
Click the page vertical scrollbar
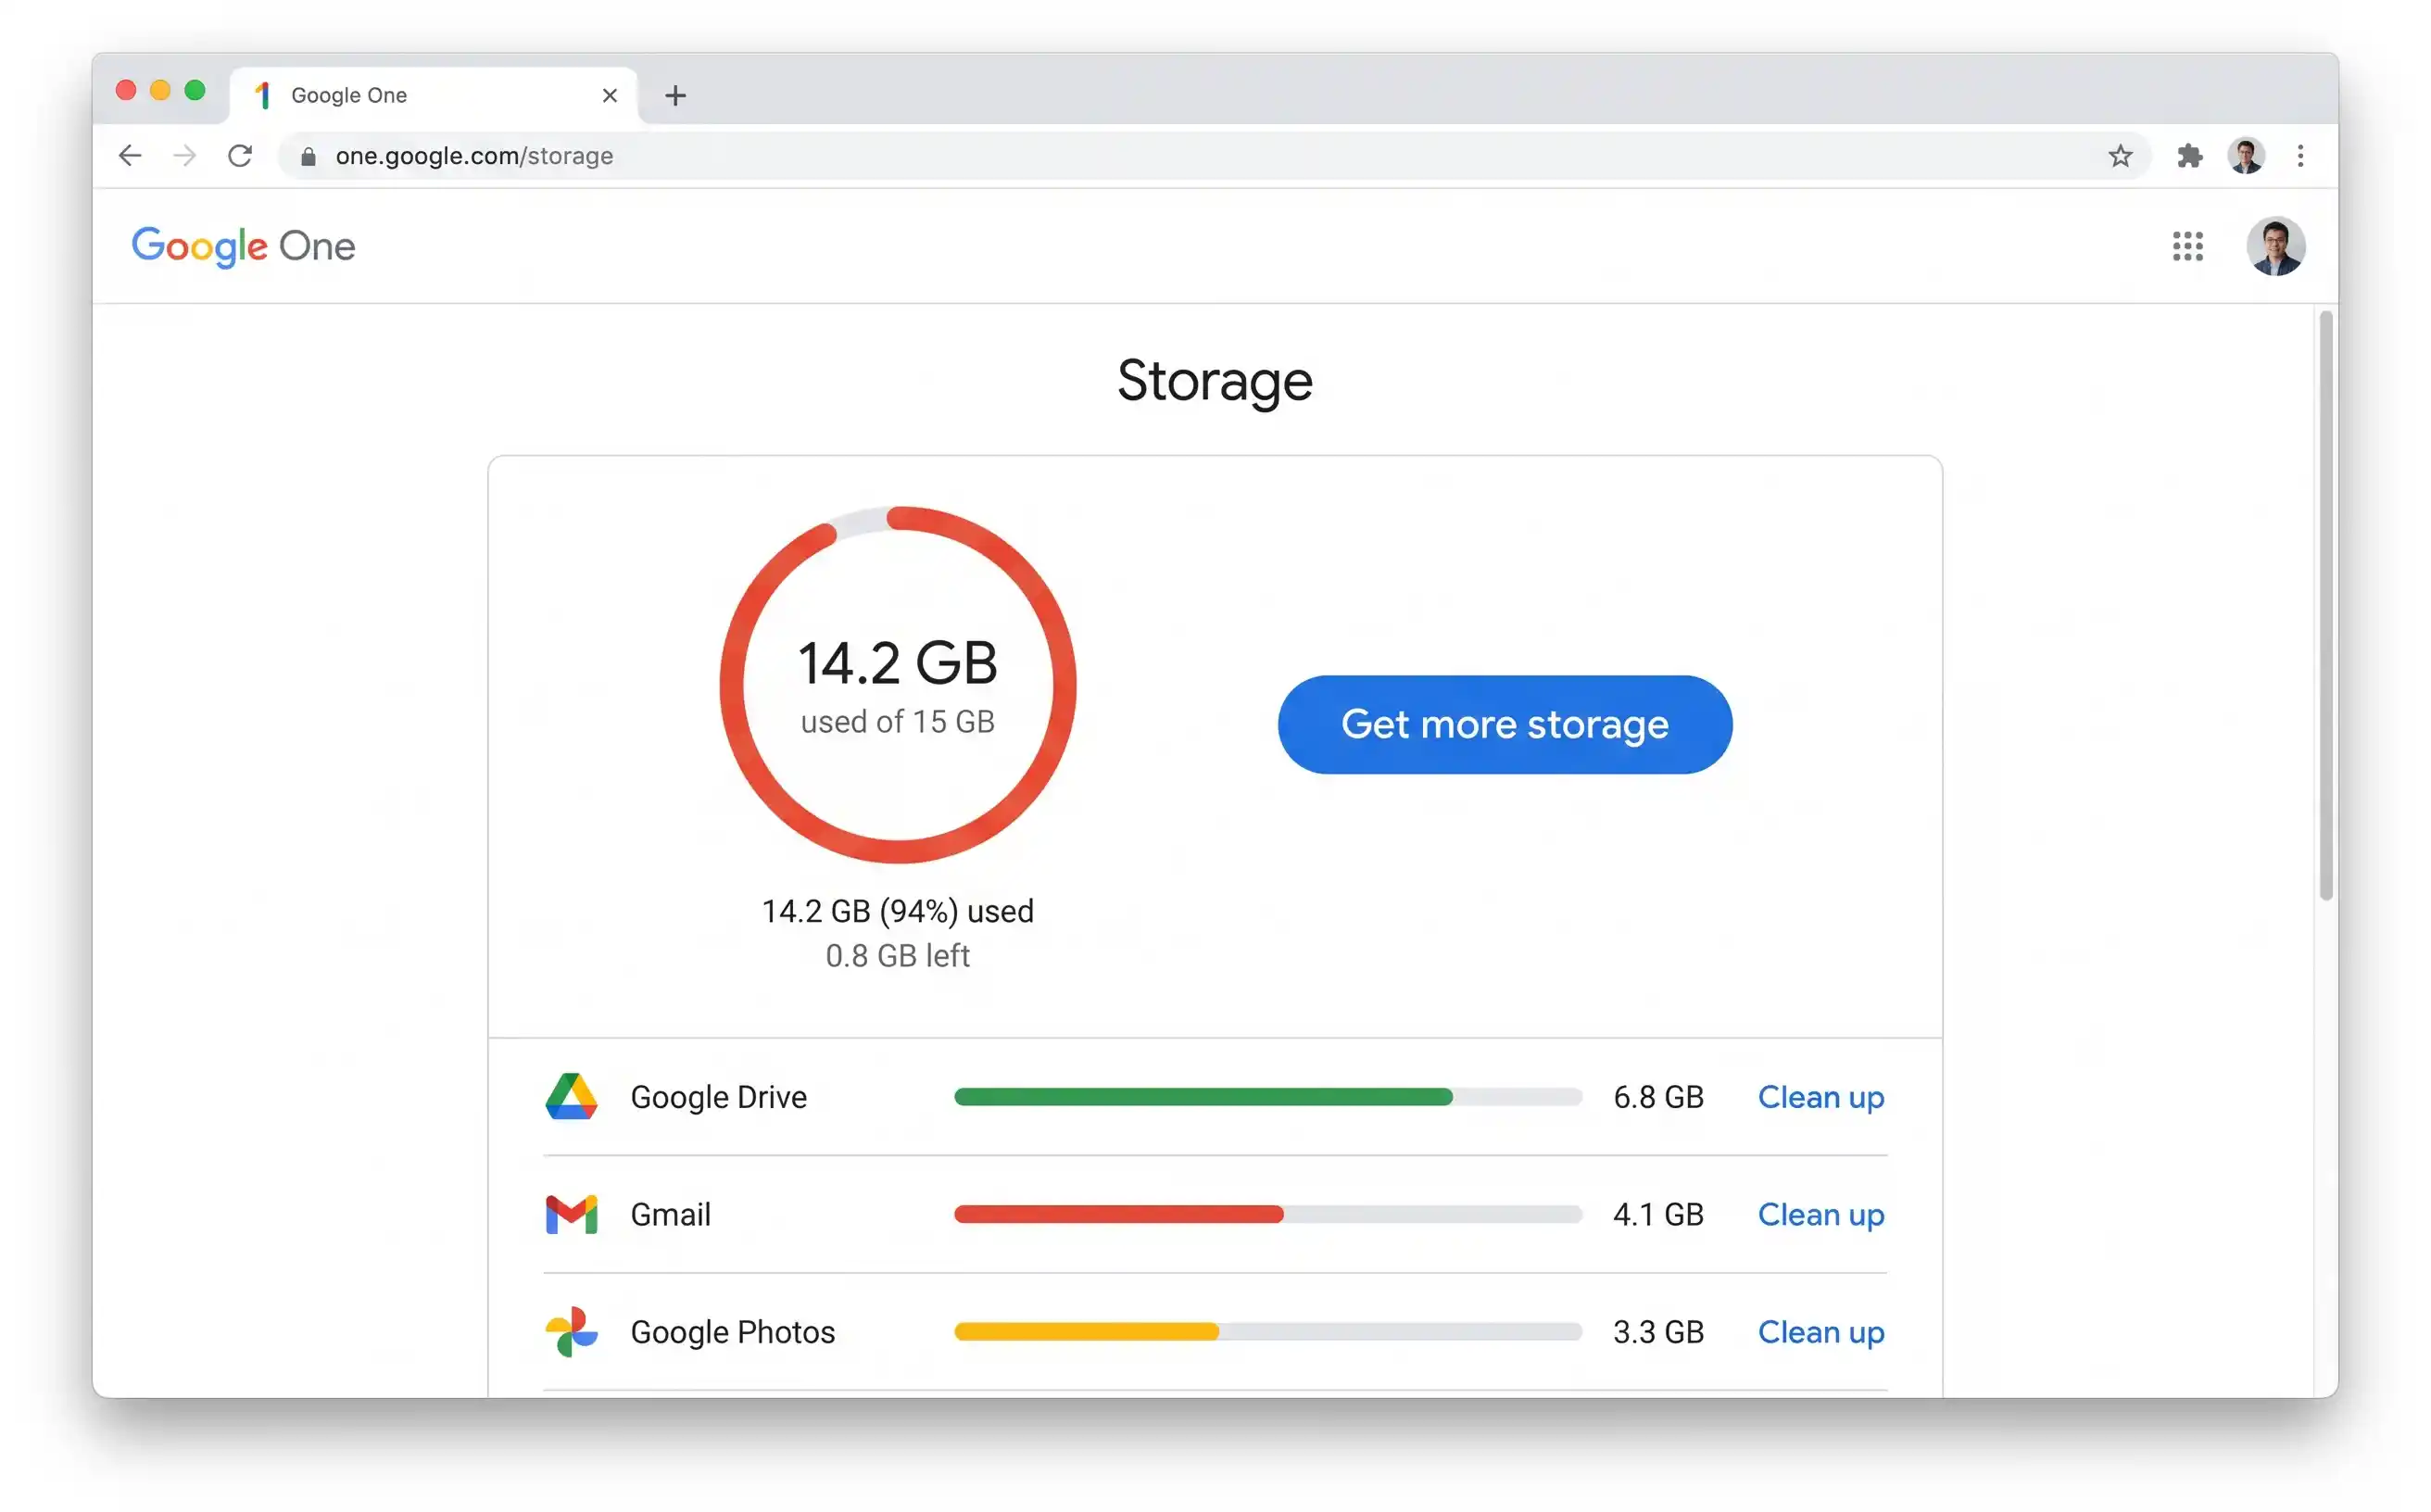pos(2325,605)
